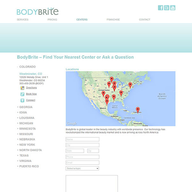This screenshot has height=192, width=192.
Task: Click the Westminster, CO 80234 address line
Action: [32, 80]
